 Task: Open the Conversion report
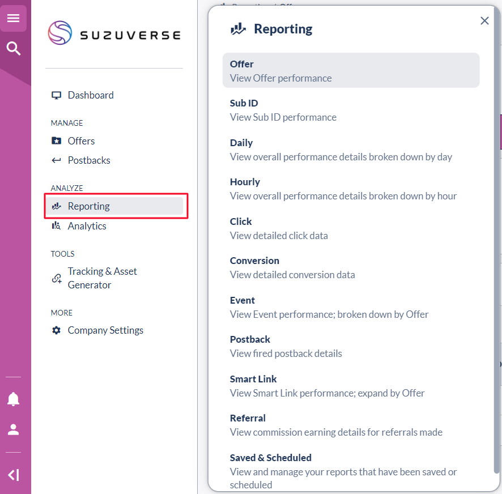coord(292,267)
